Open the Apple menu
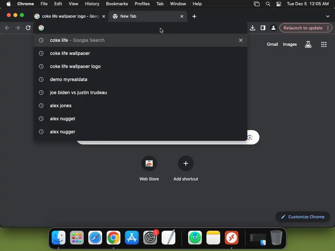 (x=9, y=4)
